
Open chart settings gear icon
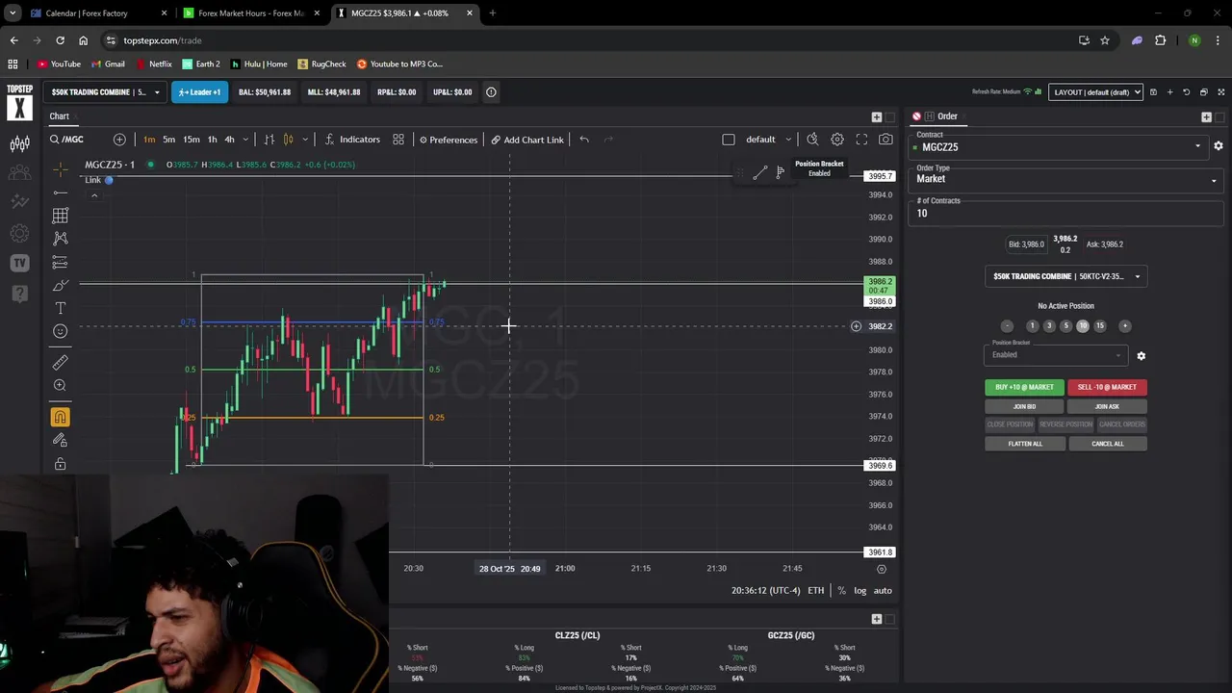coord(837,140)
